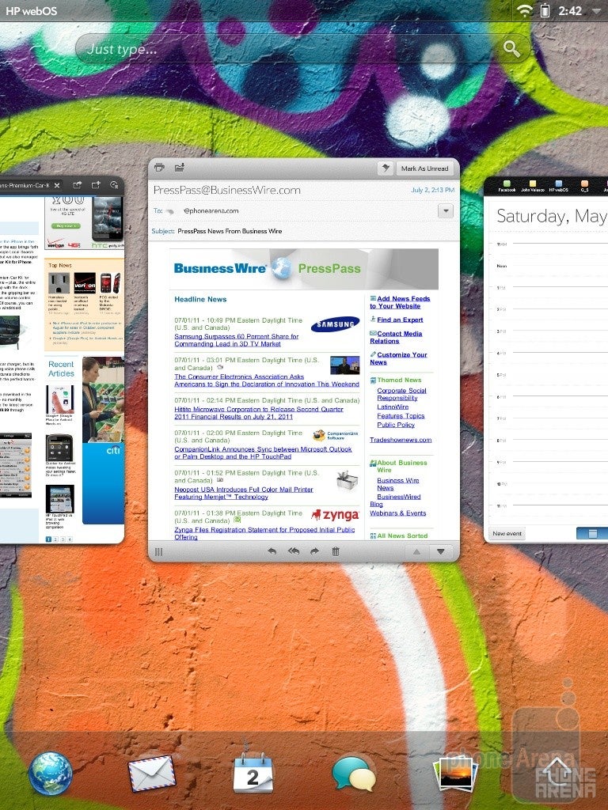Screen dimensions: 608x810
Task: Click the search magnifier in the Just type bar
Action: coord(512,49)
